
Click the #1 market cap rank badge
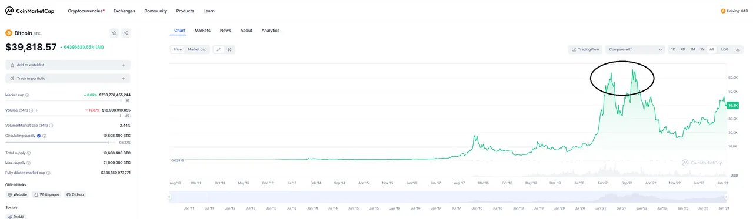click(127, 100)
